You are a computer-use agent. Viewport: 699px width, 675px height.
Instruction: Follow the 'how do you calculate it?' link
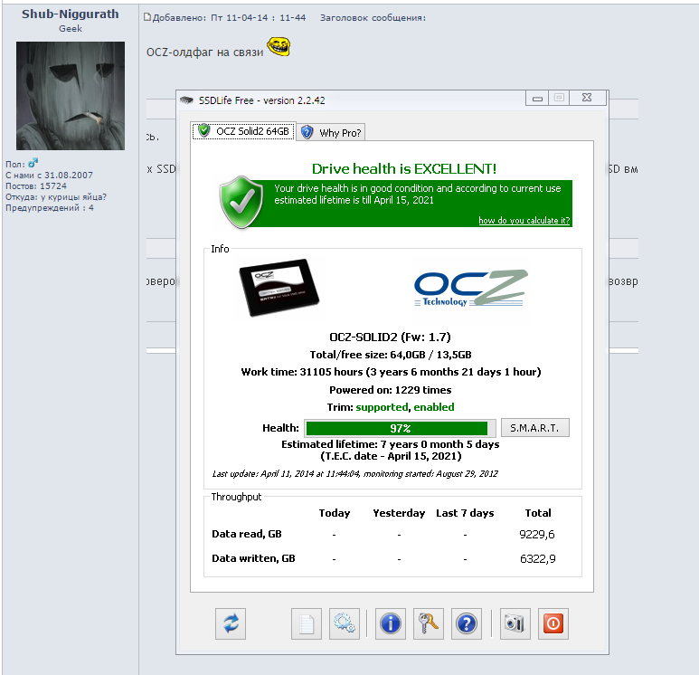tap(524, 221)
